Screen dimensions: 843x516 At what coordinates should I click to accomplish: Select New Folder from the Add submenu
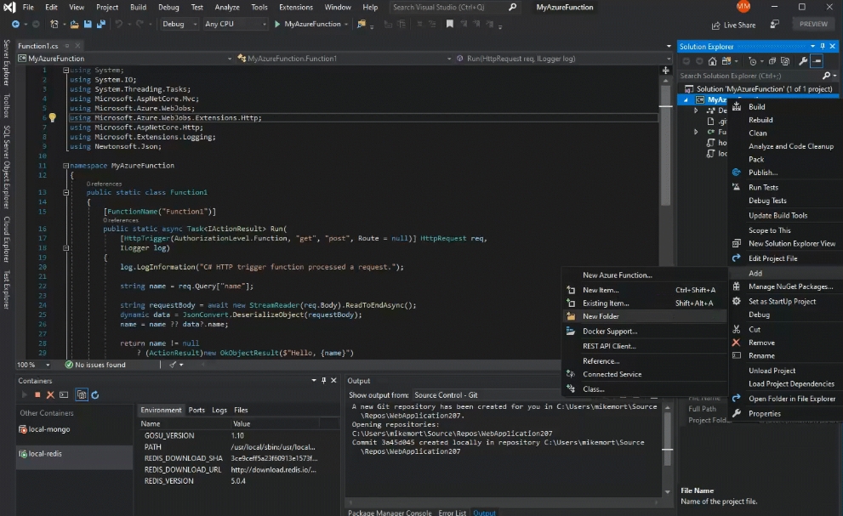tap(601, 316)
